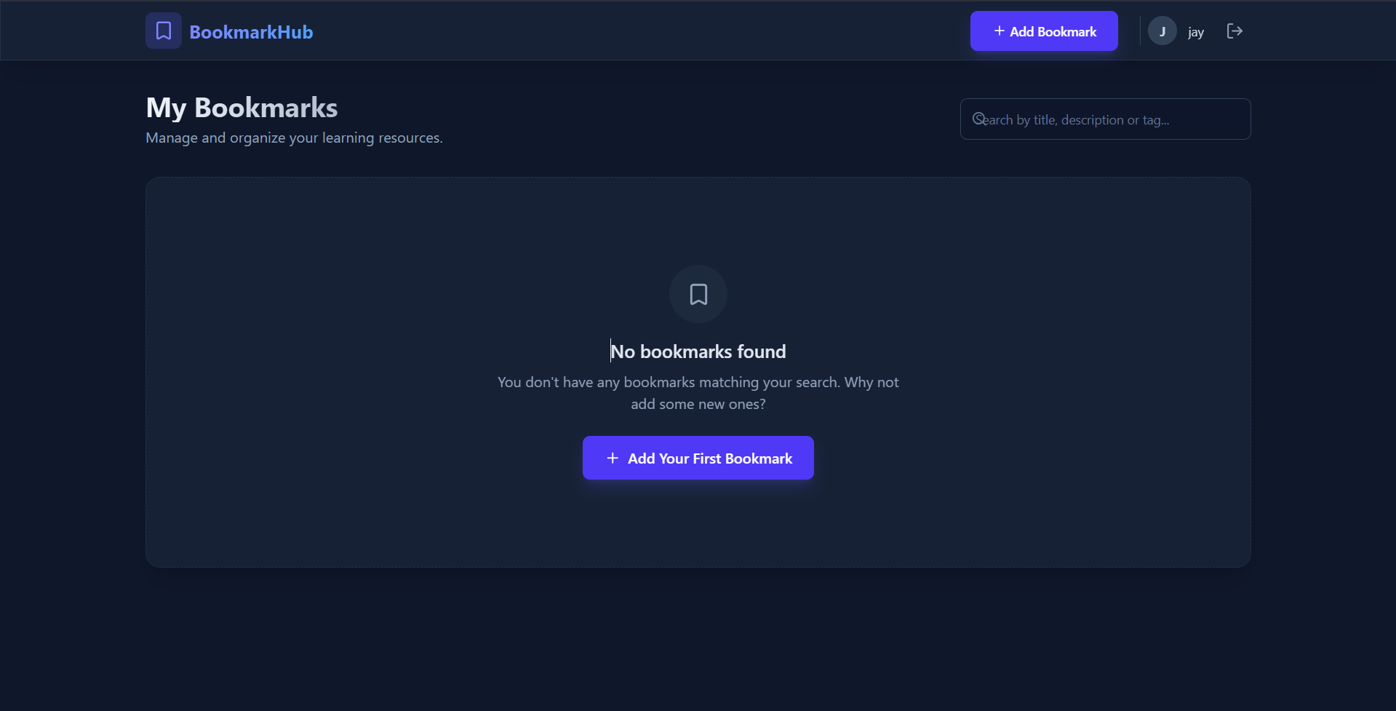Click the Manage and organize subtitle text
This screenshot has width=1396, height=711.
point(294,138)
